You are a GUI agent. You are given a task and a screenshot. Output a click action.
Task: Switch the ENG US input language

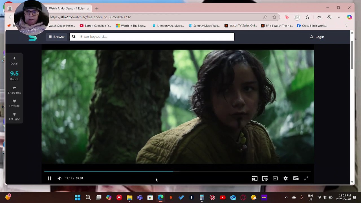(310, 197)
